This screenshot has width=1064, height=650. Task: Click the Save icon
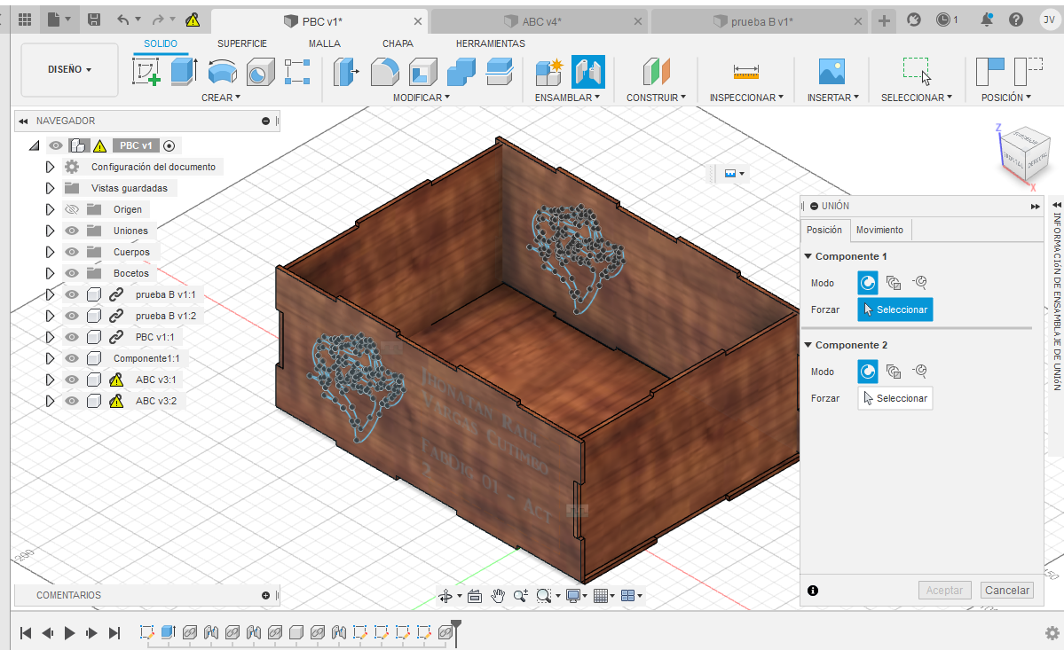pos(94,20)
